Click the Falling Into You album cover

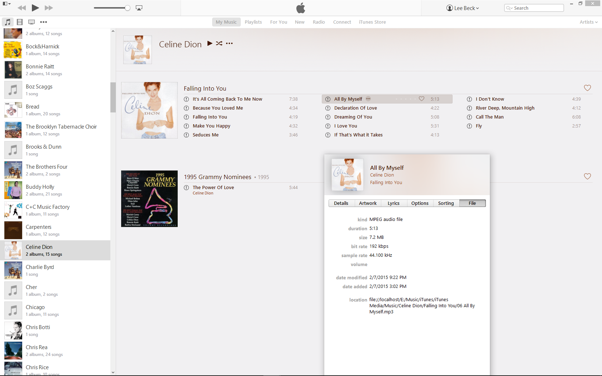[149, 110]
